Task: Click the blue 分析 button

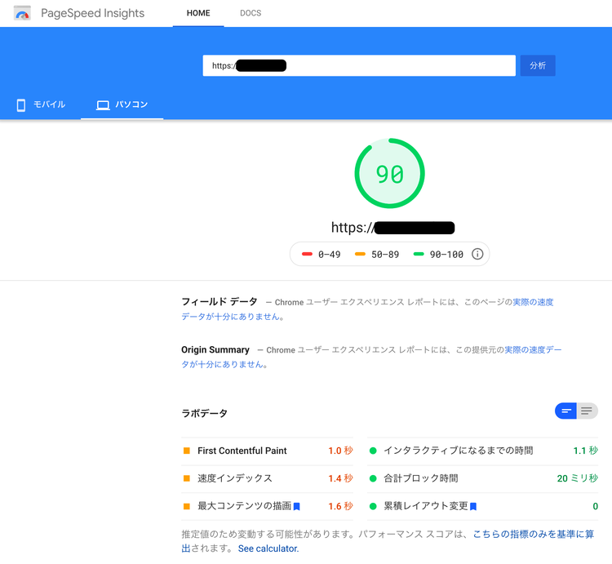Action: (x=538, y=65)
